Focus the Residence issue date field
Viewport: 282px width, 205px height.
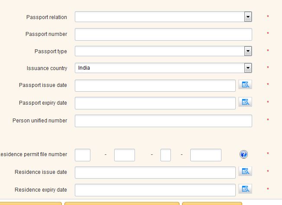pyautogui.click(x=155, y=173)
